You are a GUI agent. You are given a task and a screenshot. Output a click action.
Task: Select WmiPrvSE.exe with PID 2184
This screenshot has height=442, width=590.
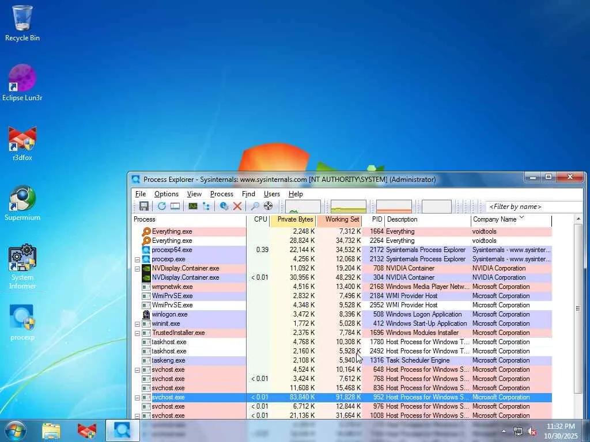pos(342,296)
